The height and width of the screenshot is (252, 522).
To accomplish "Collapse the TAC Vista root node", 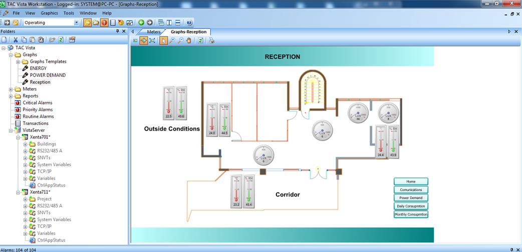I will pos(4,48).
